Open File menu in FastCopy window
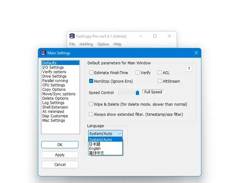 click(72, 44)
